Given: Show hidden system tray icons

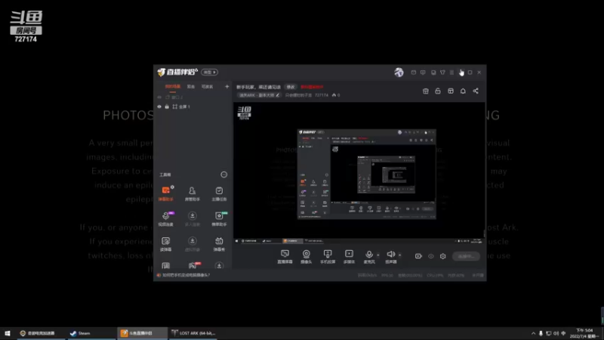Looking at the screenshot, I should 533,333.
